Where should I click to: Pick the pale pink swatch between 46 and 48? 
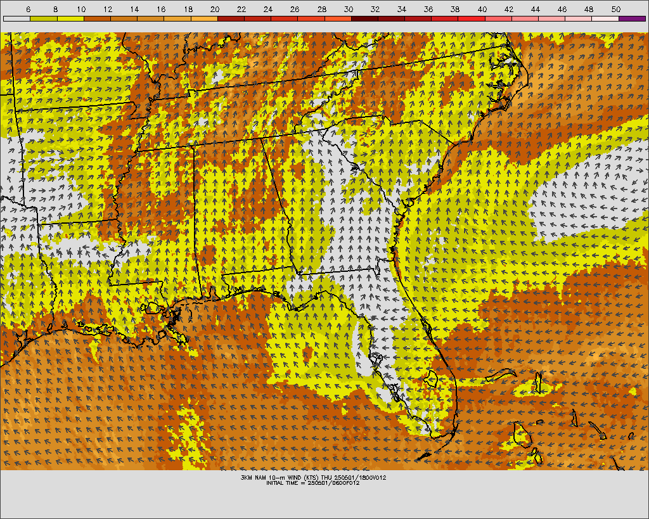click(579, 18)
